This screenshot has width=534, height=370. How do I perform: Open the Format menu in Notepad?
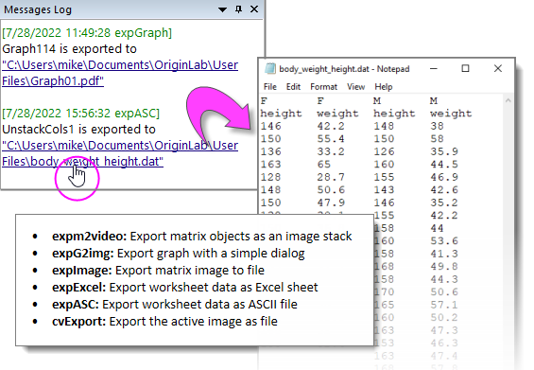coord(323,87)
